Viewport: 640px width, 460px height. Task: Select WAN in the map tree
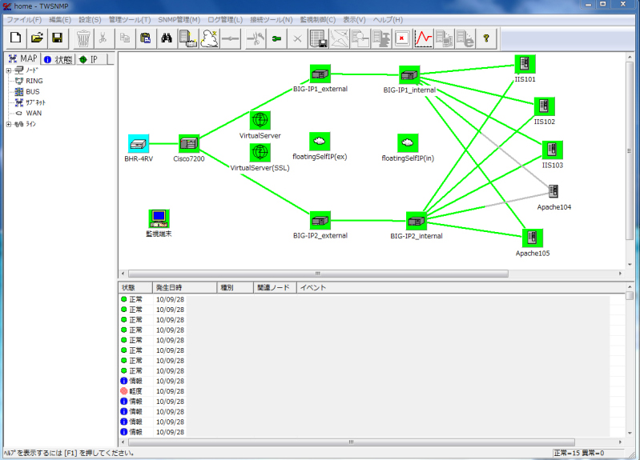coord(34,113)
